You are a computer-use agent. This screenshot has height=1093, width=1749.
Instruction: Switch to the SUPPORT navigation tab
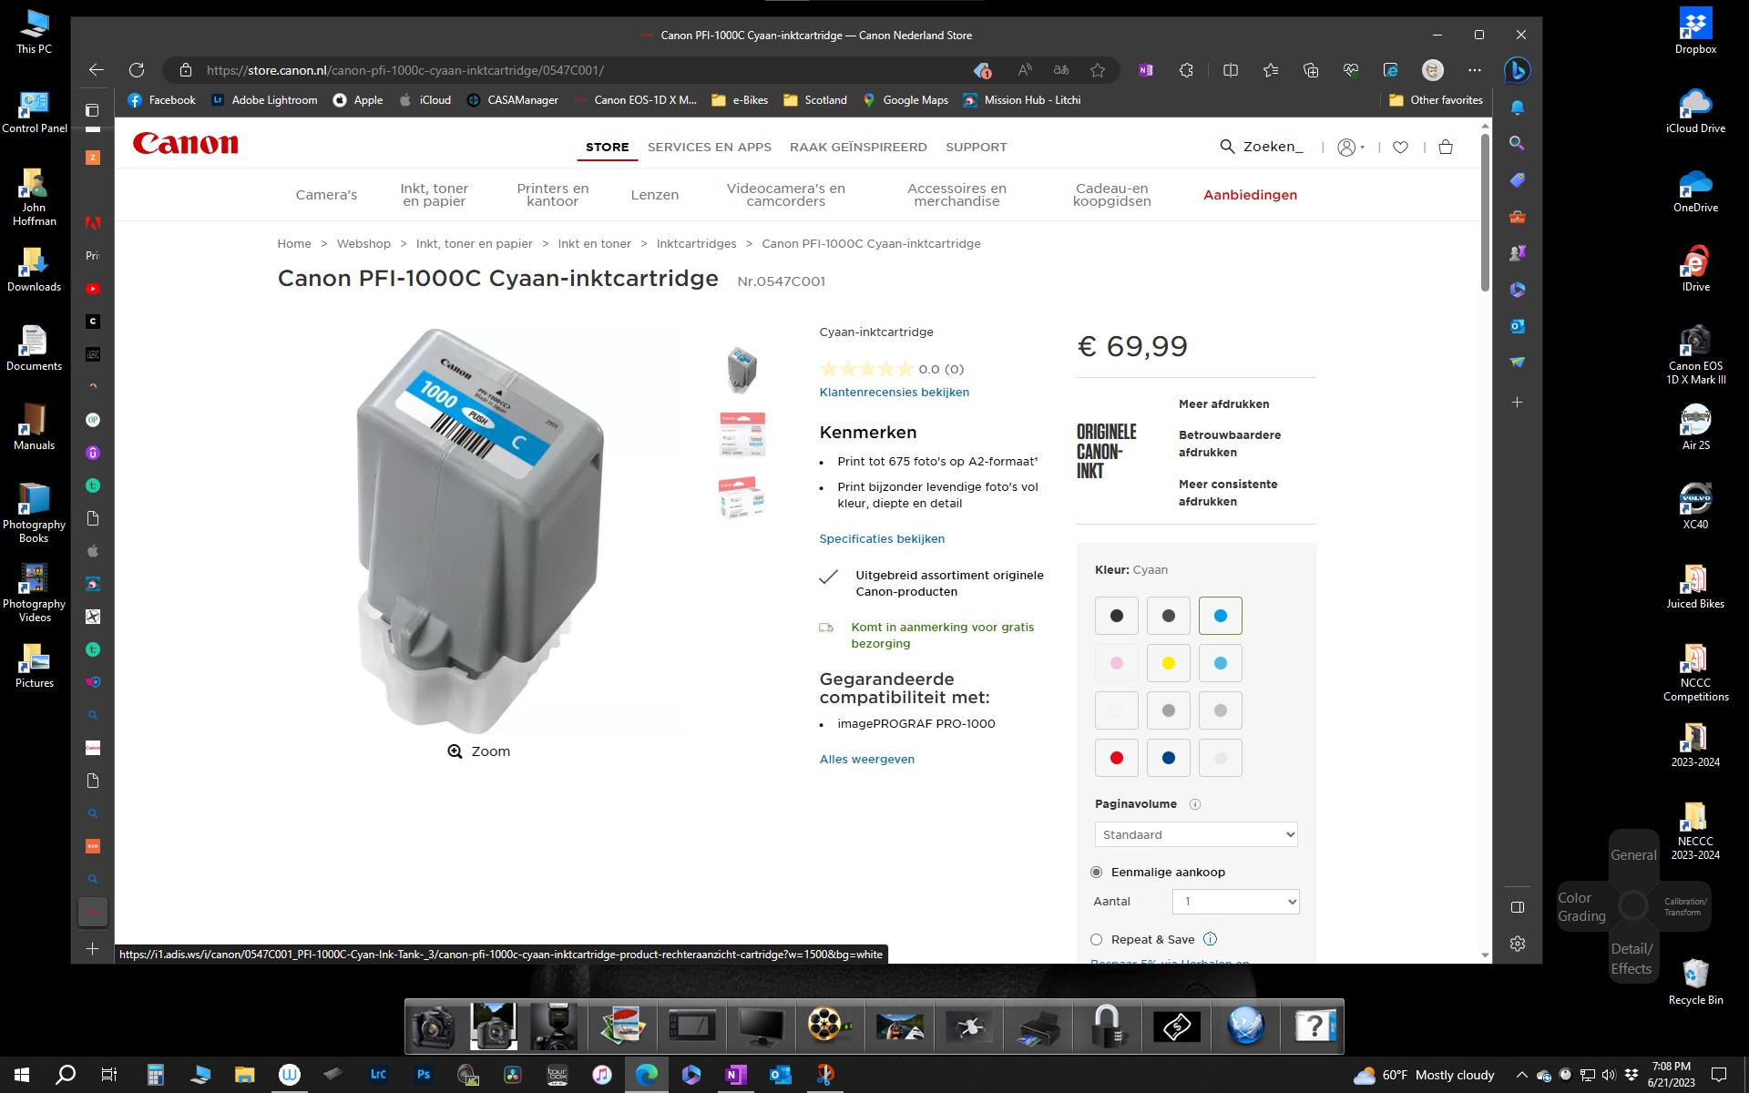[977, 147]
